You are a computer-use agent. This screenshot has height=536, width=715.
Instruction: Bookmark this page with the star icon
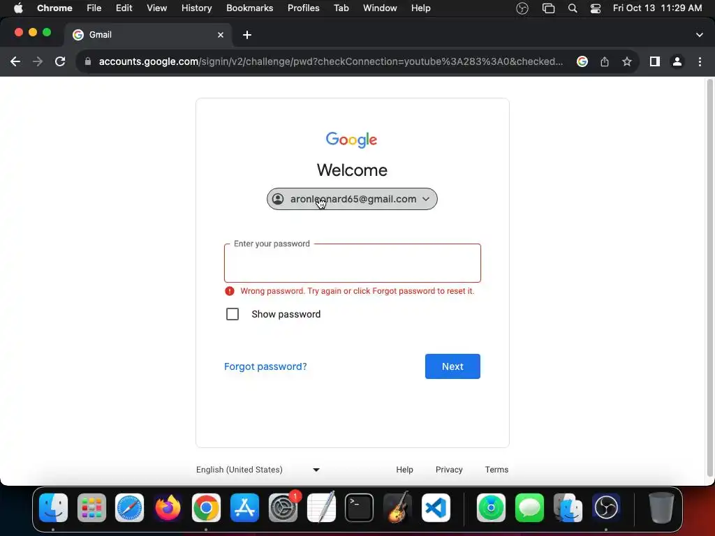click(x=627, y=61)
